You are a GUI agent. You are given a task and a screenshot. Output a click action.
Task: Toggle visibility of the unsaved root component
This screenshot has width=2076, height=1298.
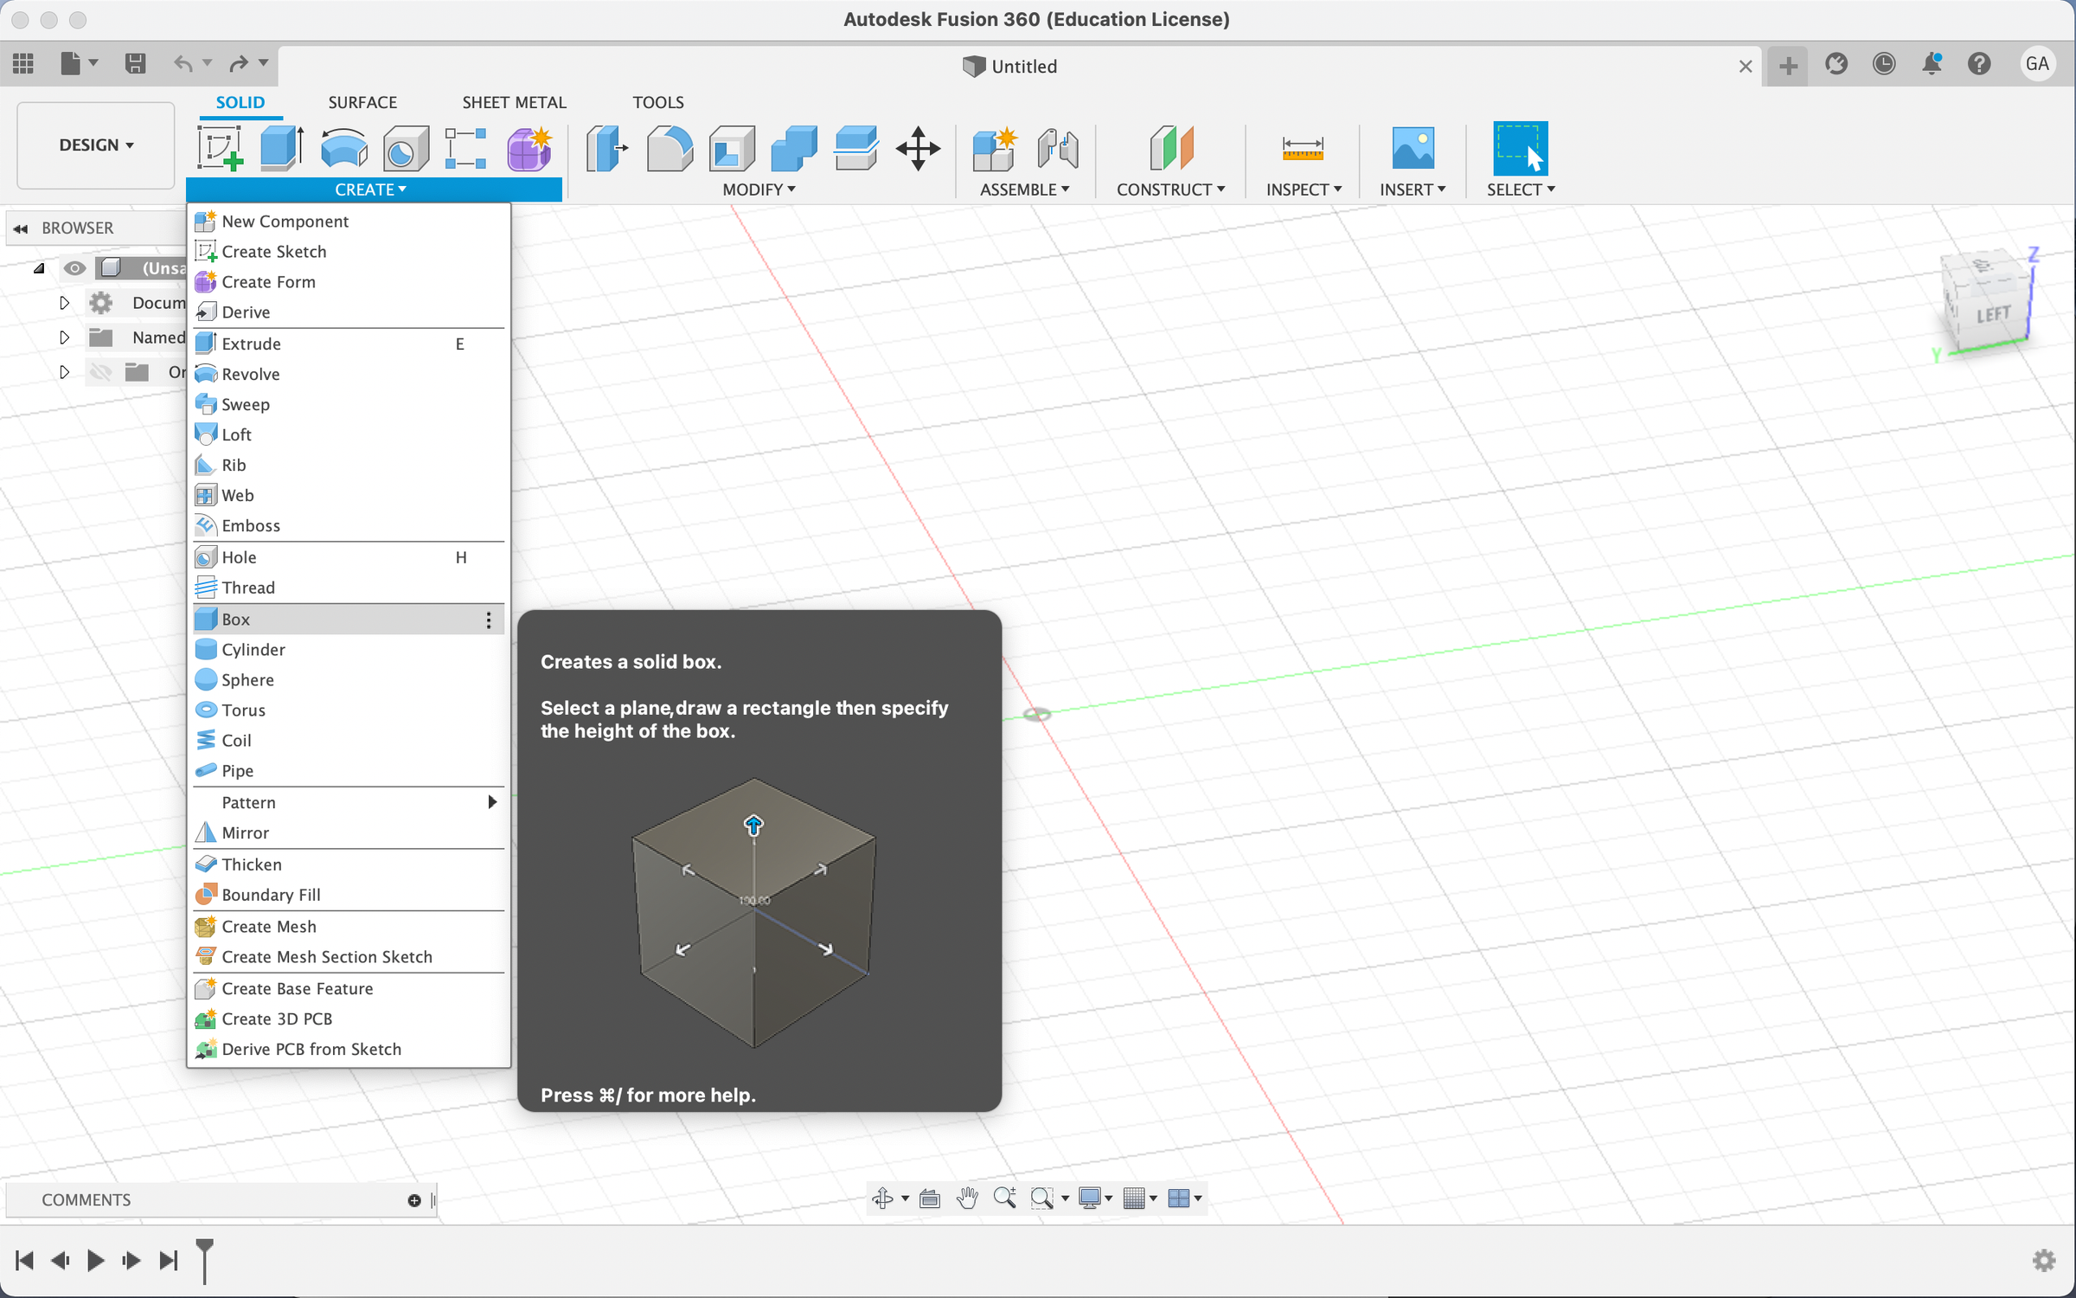(x=75, y=268)
